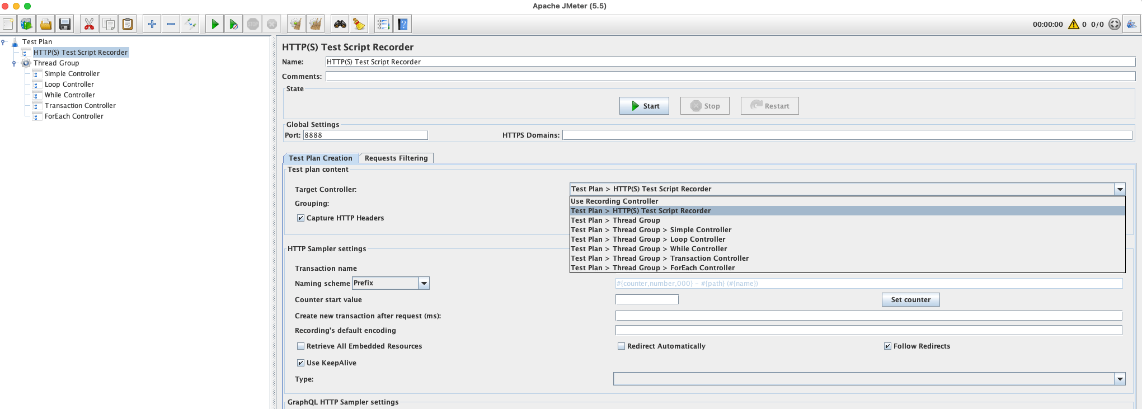1142x409 pixels.
Task: Start the test with green play icon
Action: pyautogui.click(x=214, y=24)
